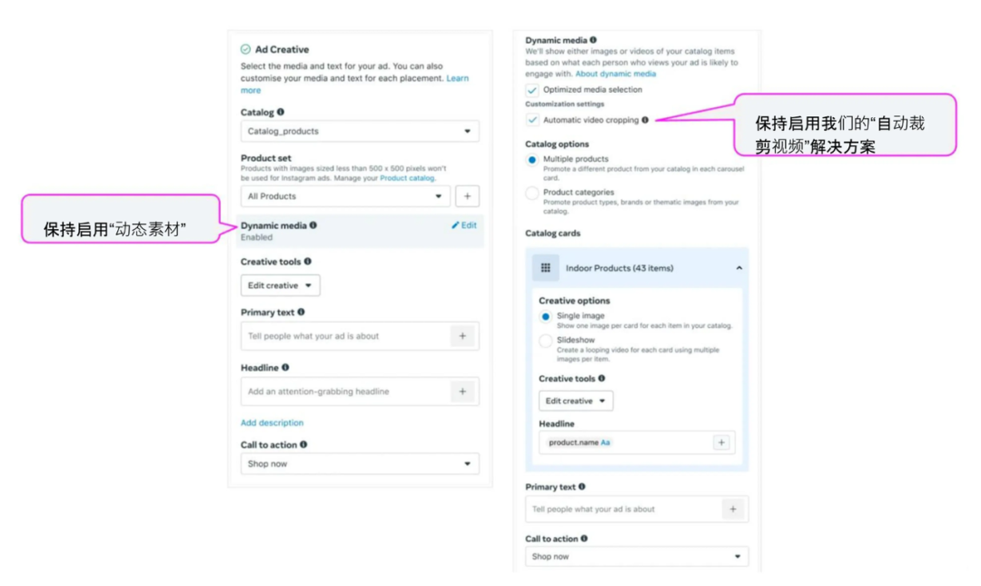This screenshot has height=586, width=981.
Task: Uncheck Optimized media selection checkbox
Action: (532, 90)
